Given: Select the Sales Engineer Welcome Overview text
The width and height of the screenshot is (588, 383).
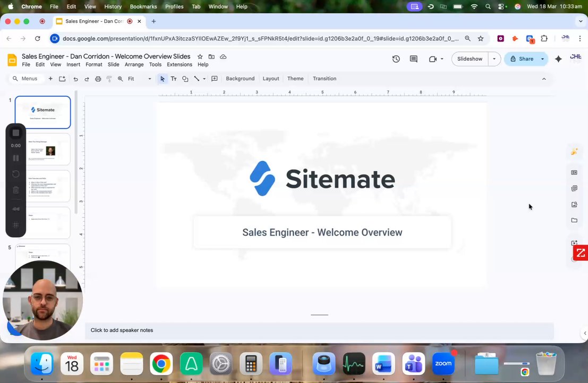Looking at the screenshot, I should [x=322, y=232].
